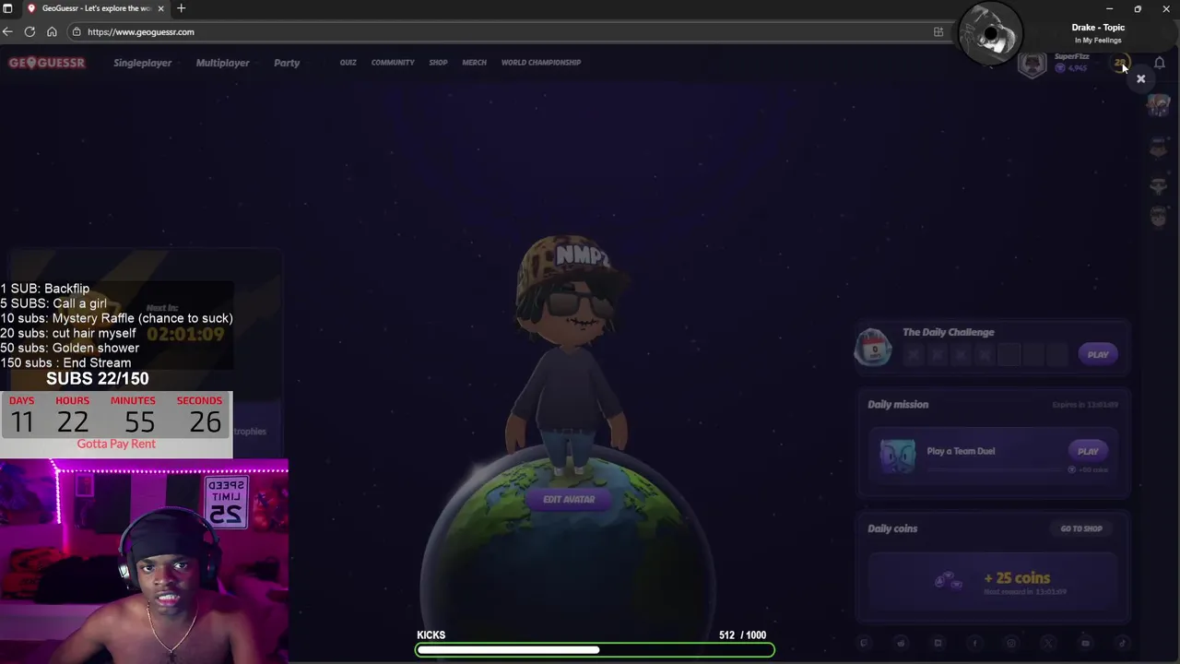Click the browser home icon

[x=52, y=31]
